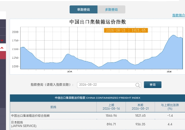The width and height of the screenshot is (185, 130).
Task: Click value 1846.96 in table
Action: tap(111, 116)
